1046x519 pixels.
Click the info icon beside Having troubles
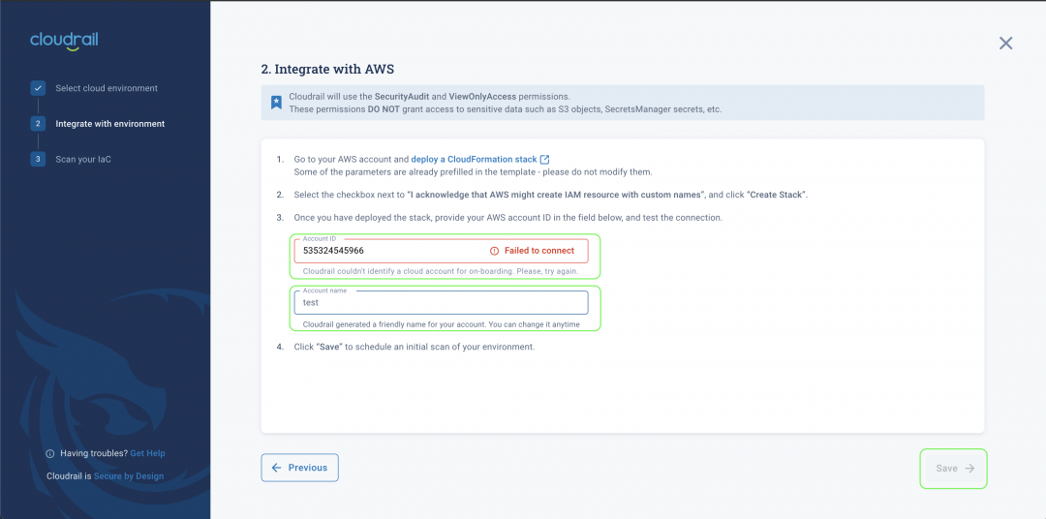tap(50, 453)
